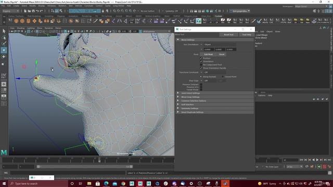The image size is (333, 187).
Task: Open the File menu
Action: pyautogui.click(x=3, y=6)
